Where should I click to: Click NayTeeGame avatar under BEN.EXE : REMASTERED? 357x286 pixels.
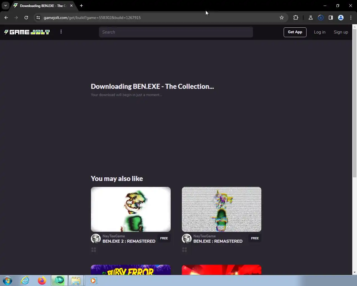click(187, 239)
